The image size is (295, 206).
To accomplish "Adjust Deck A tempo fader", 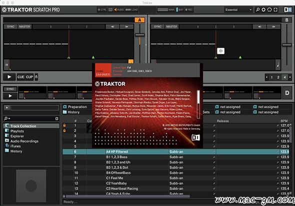I will click(140, 35).
